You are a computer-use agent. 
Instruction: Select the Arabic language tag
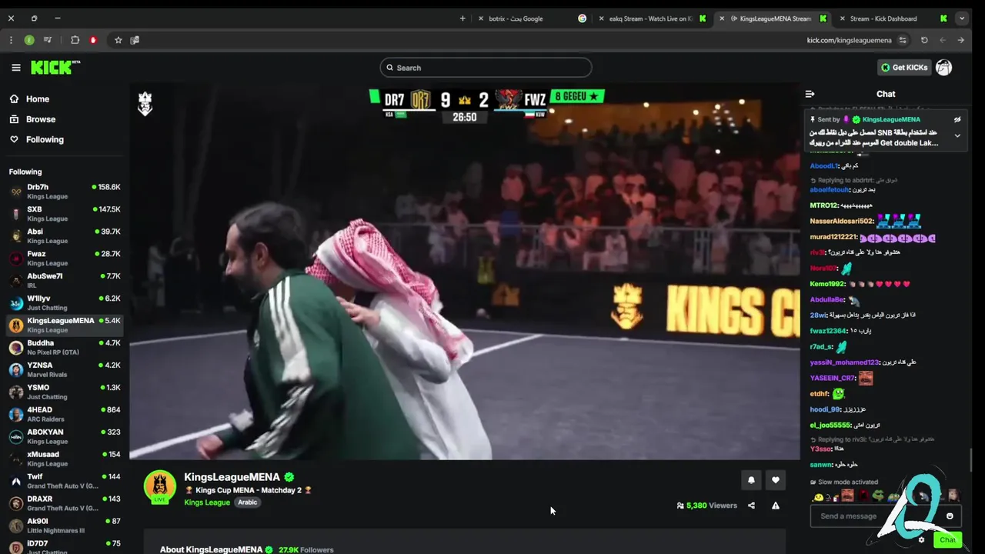[x=247, y=502]
